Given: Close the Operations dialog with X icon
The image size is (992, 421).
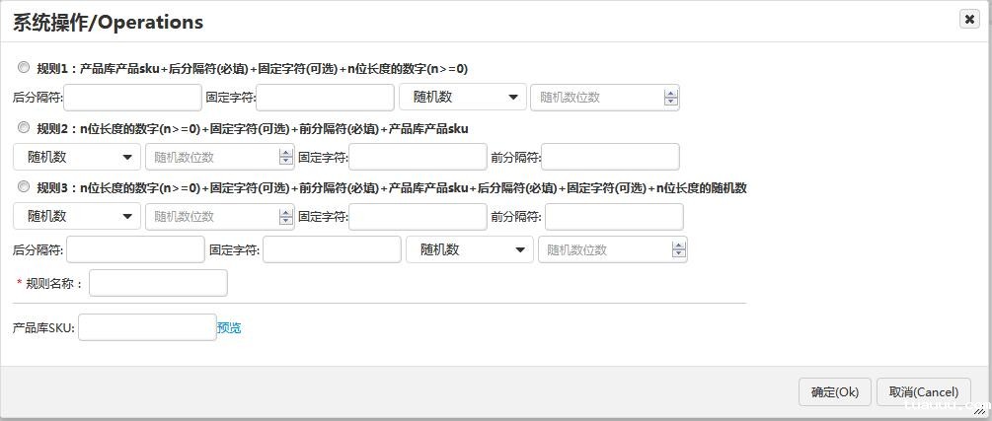Looking at the screenshot, I should 969,20.
